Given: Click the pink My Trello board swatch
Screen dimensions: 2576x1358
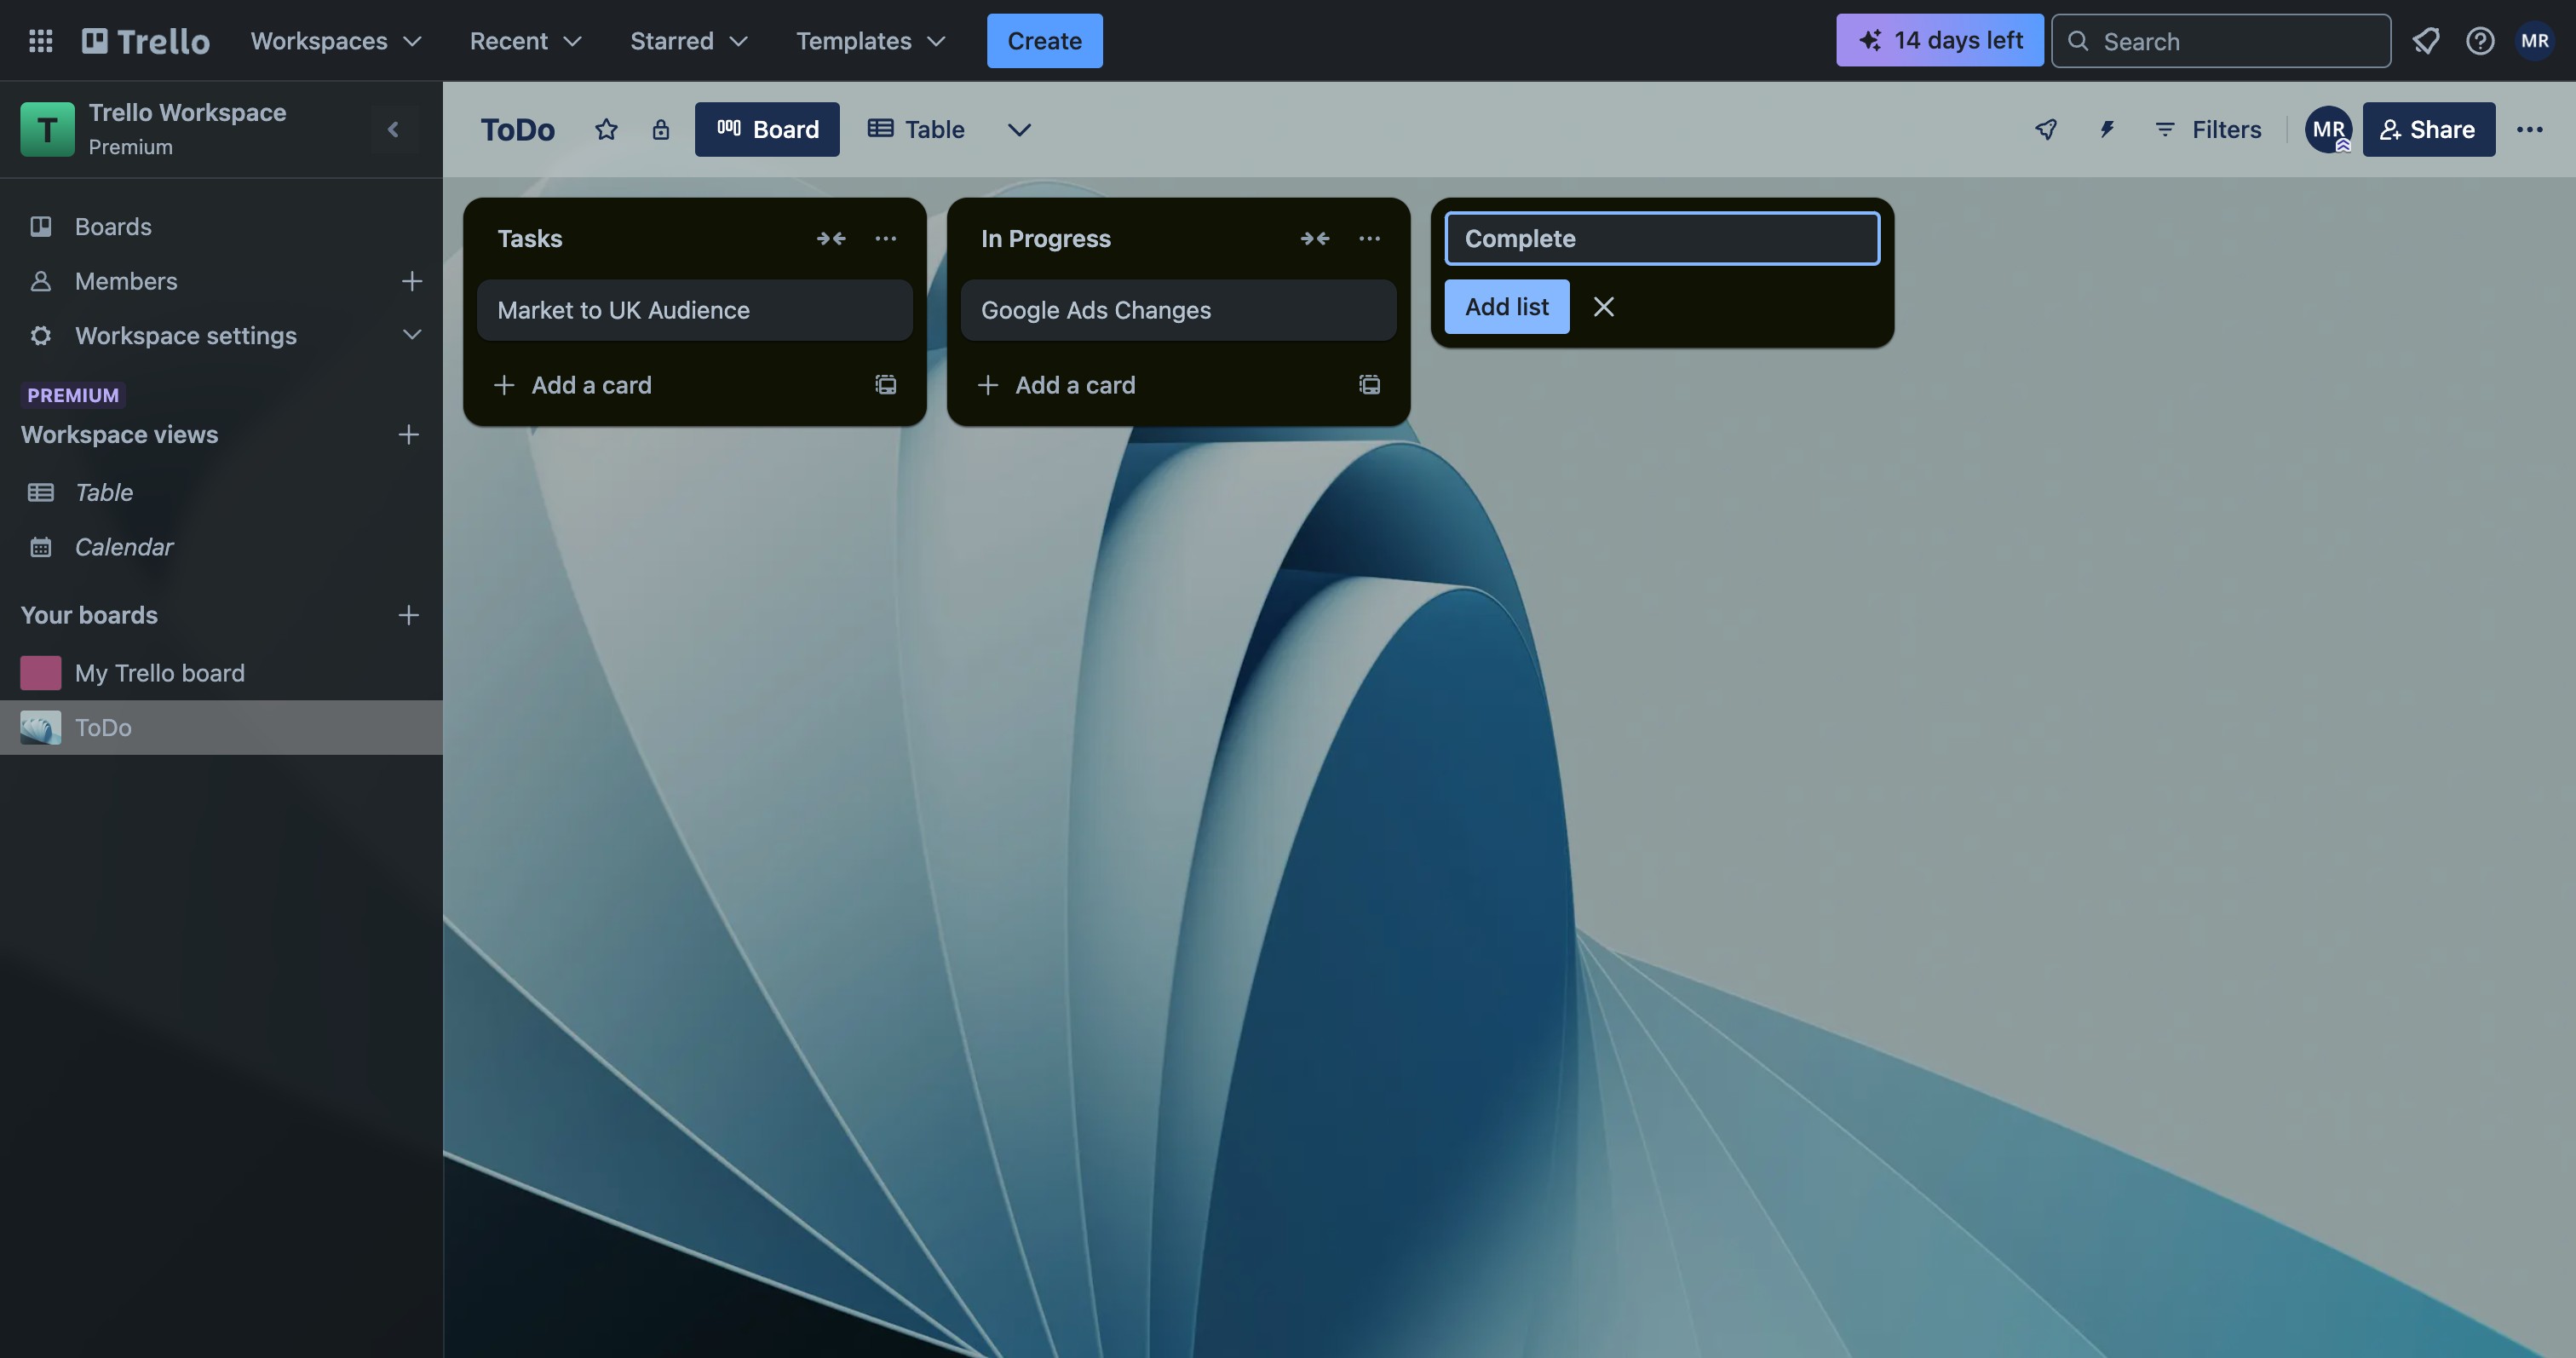Looking at the screenshot, I should [41, 673].
